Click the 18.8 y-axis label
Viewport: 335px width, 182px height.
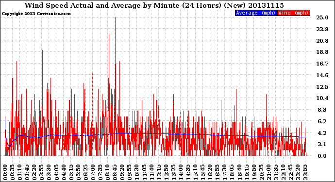(x=322, y=52)
